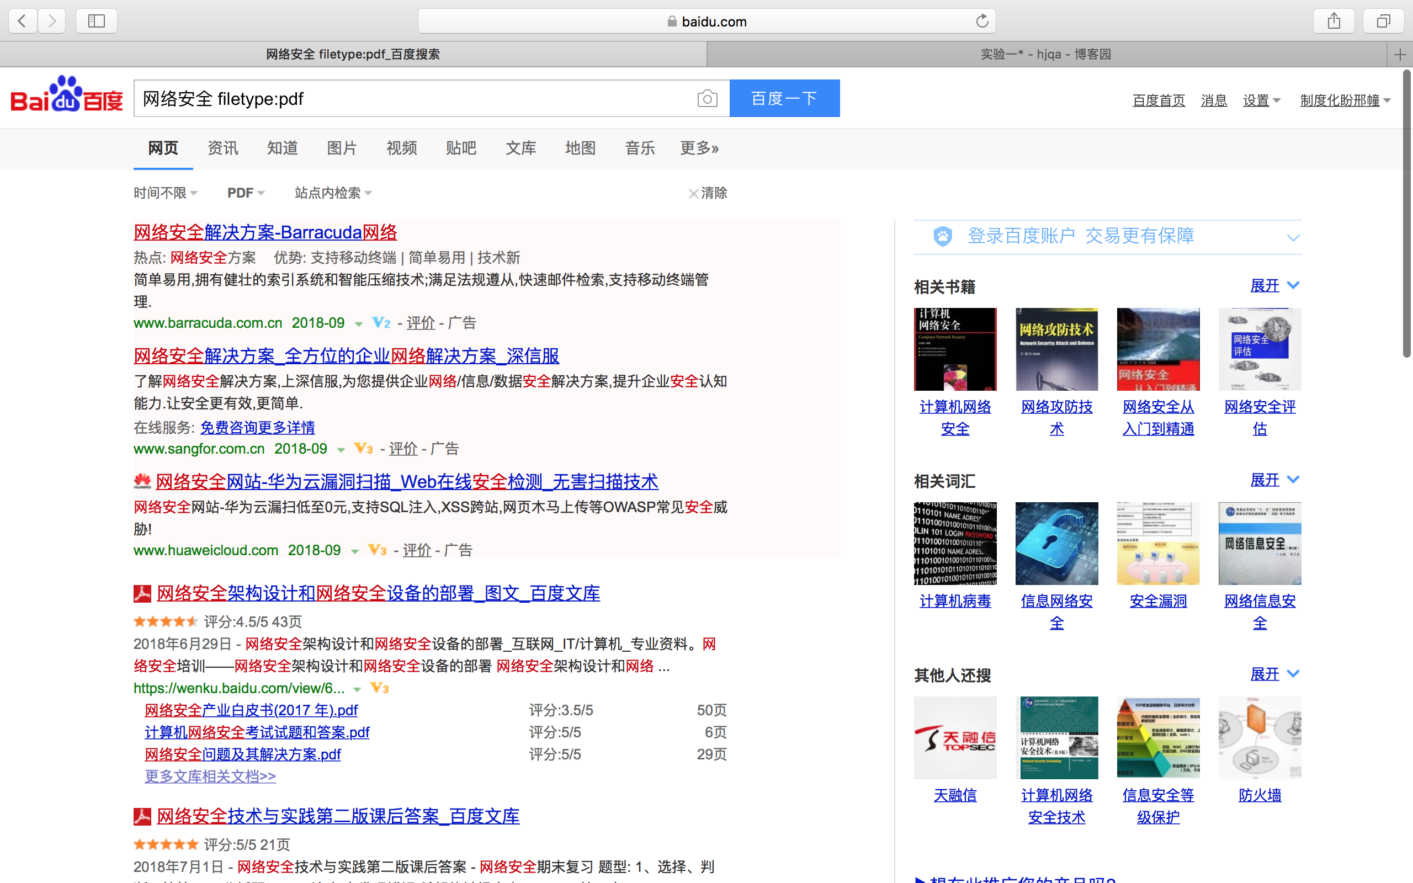The width and height of the screenshot is (1413, 883).
Task: Open the 更多文库相关文档 link
Action: pyautogui.click(x=210, y=776)
